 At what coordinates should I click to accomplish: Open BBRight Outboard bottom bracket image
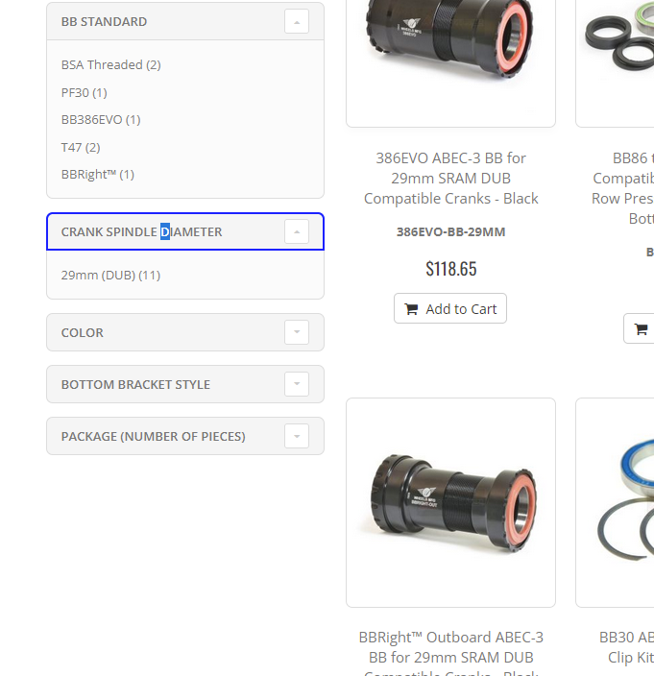click(450, 503)
